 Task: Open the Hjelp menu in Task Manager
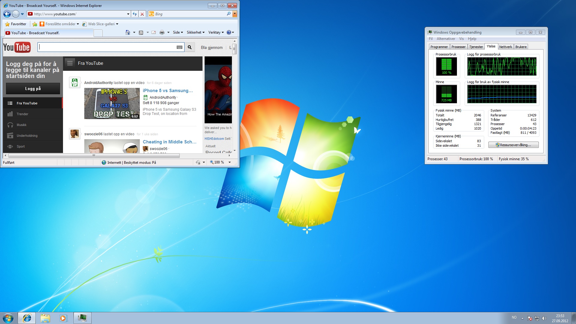[x=472, y=39]
